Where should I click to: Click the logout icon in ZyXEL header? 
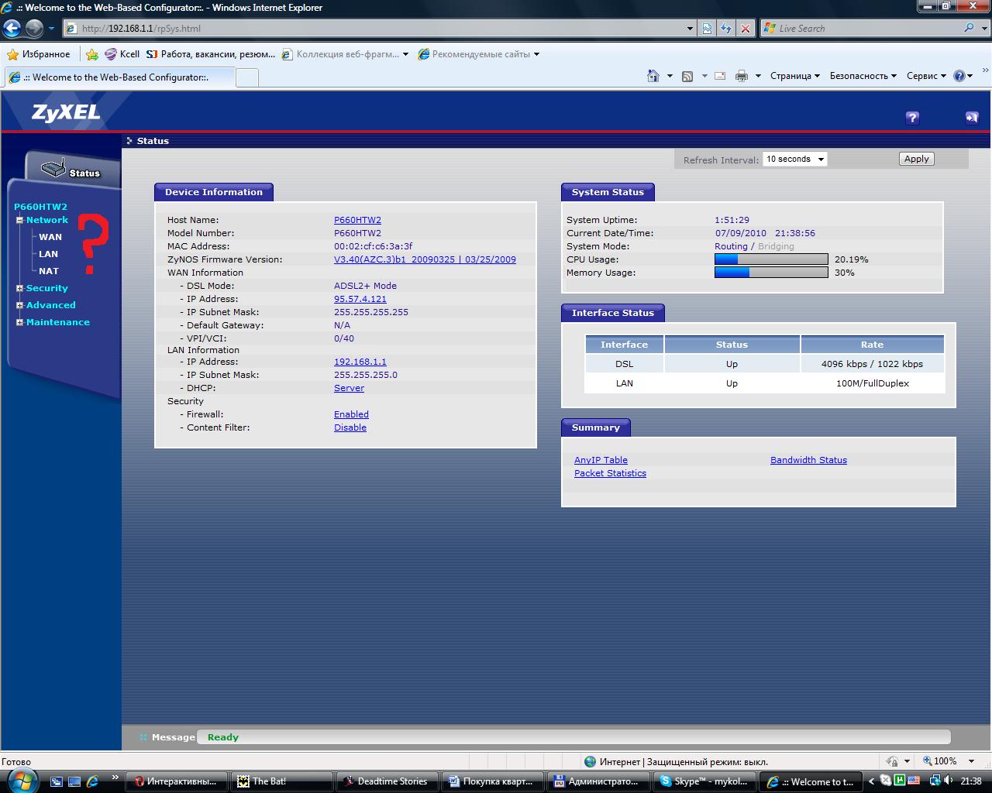[971, 118]
